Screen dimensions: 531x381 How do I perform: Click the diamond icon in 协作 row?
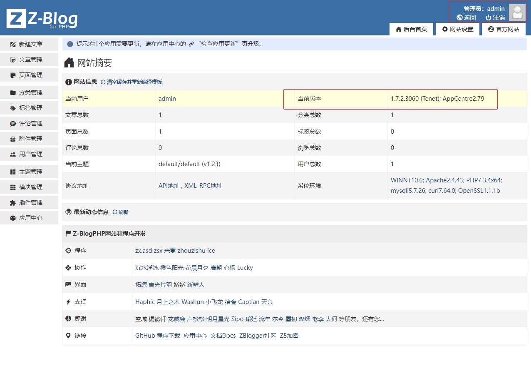[68, 268]
